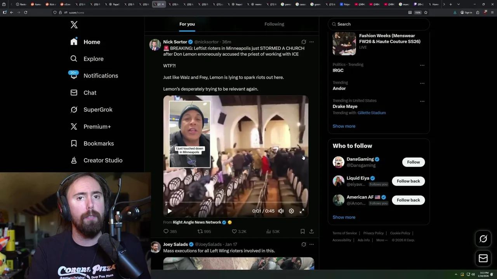Like the Nick Sortor post (3.2K)
This screenshot has width=497, height=279.
pyautogui.click(x=239, y=231)
